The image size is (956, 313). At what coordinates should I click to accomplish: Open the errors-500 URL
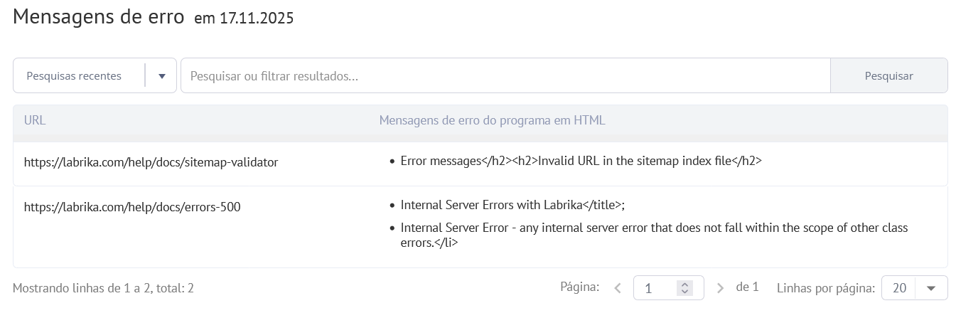click(x=132, y=207)
